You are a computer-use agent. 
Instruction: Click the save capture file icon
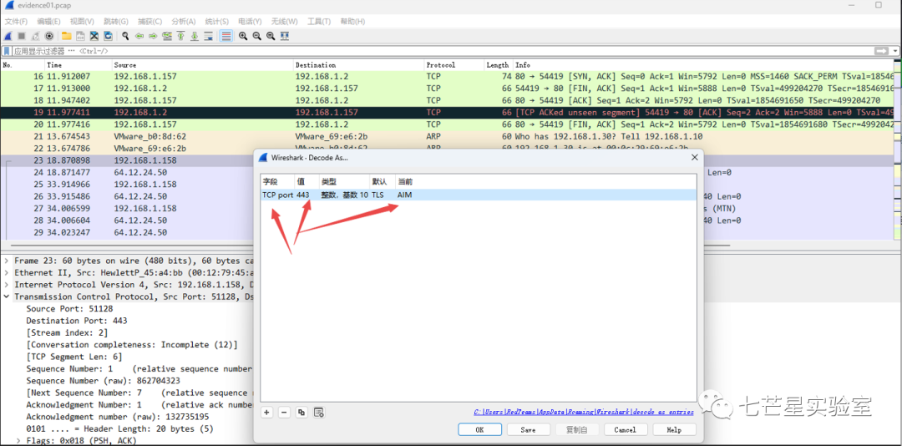coord(80,36)
